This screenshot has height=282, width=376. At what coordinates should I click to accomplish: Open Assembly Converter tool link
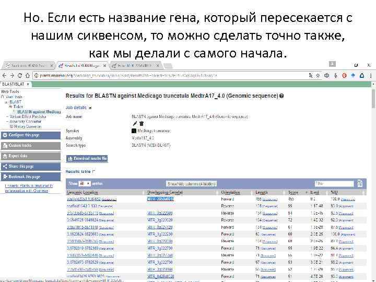(x=26, y=122)
